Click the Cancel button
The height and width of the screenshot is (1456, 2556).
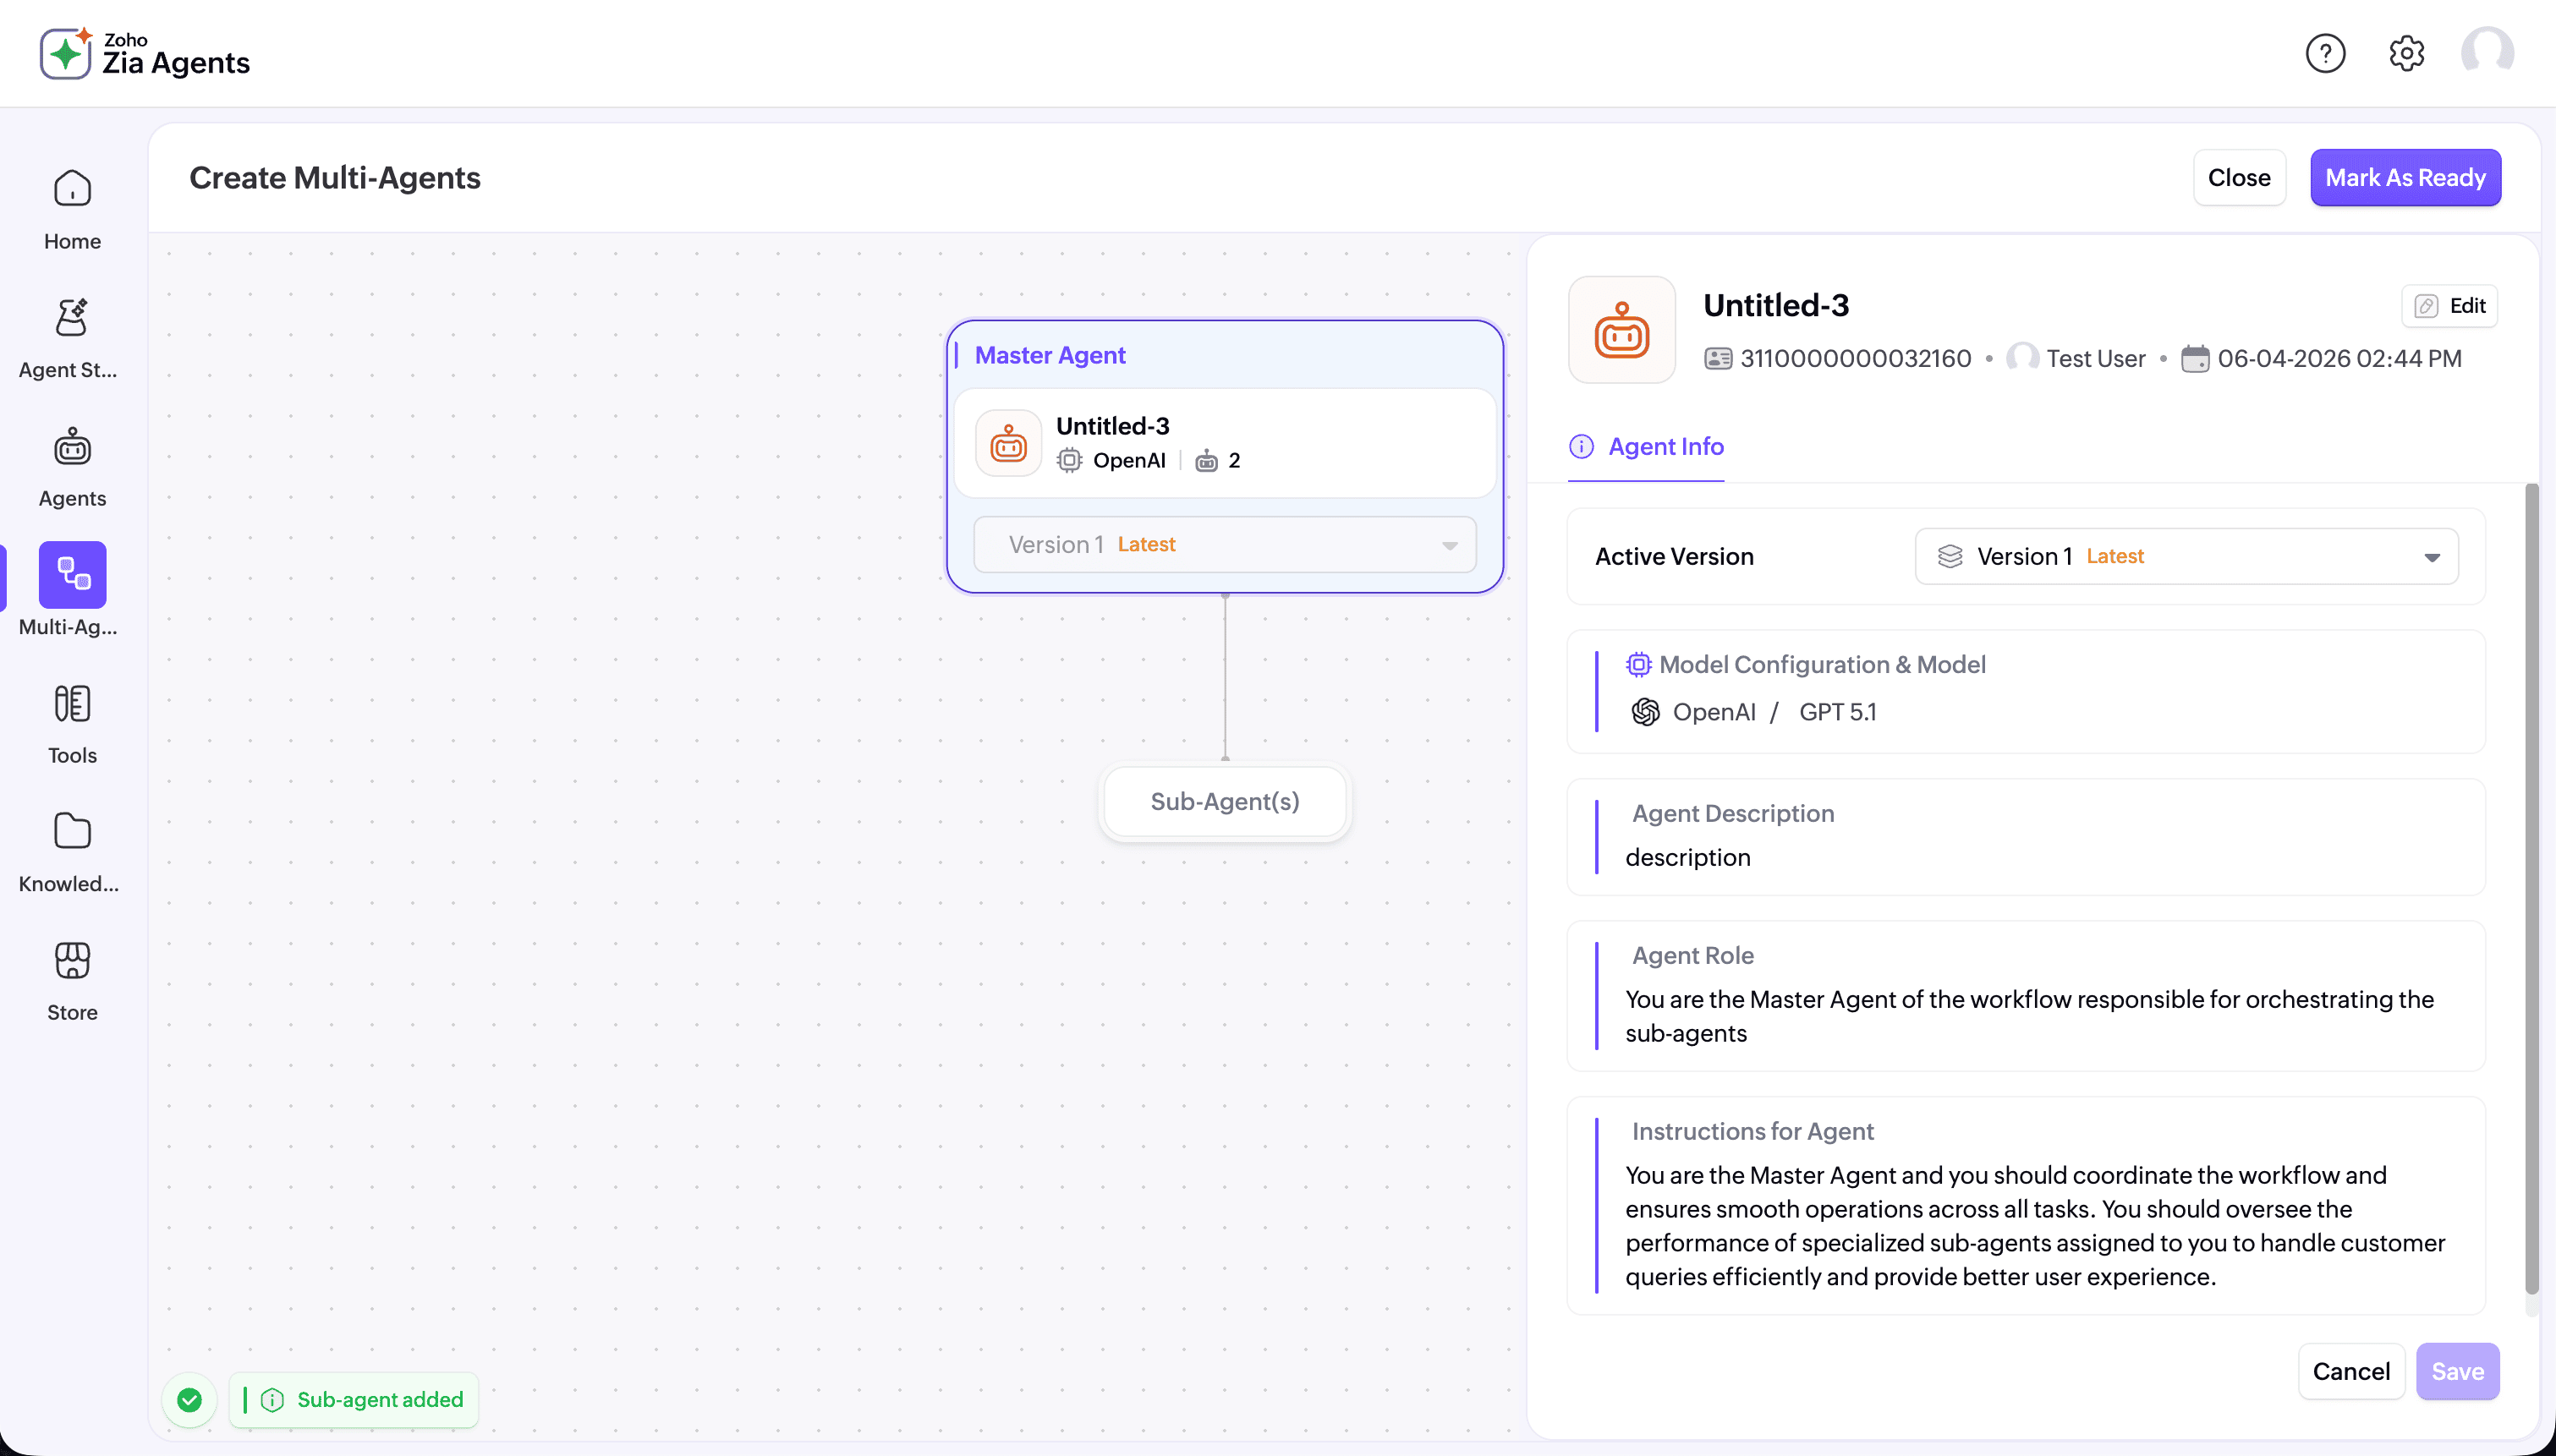2351,1372
